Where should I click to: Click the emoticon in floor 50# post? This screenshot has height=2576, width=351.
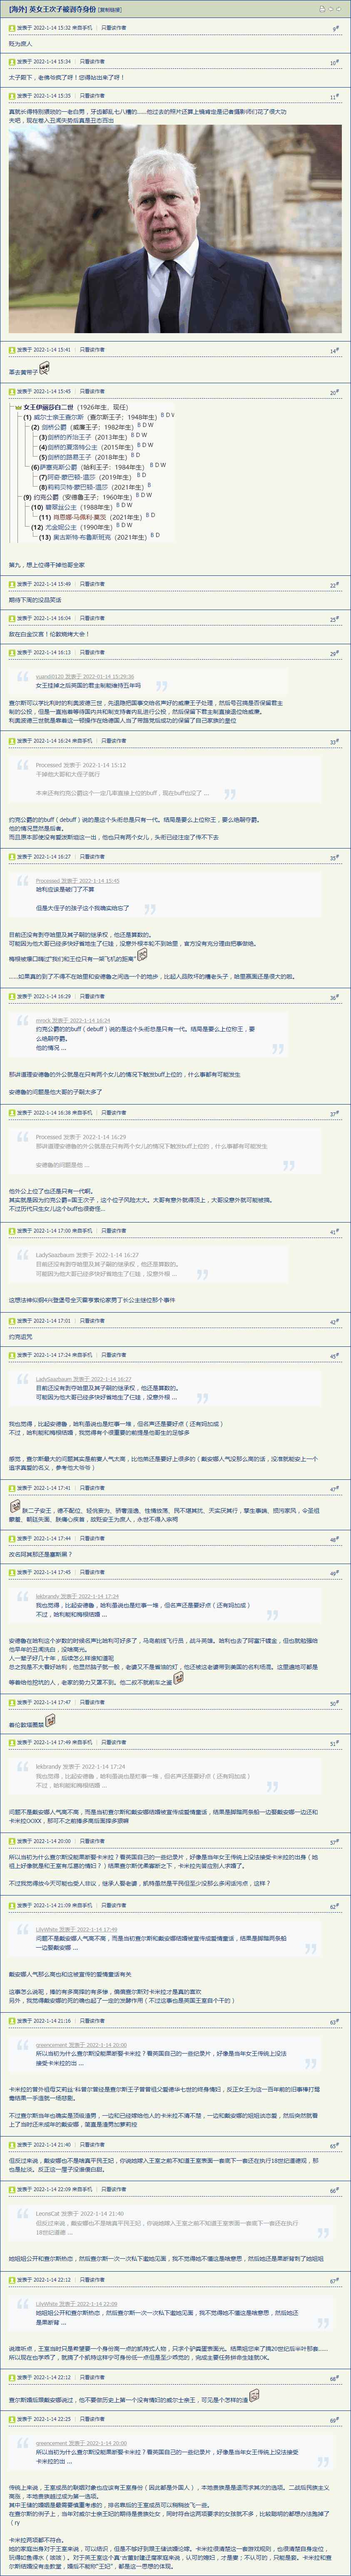click(x=50, y=1720)
